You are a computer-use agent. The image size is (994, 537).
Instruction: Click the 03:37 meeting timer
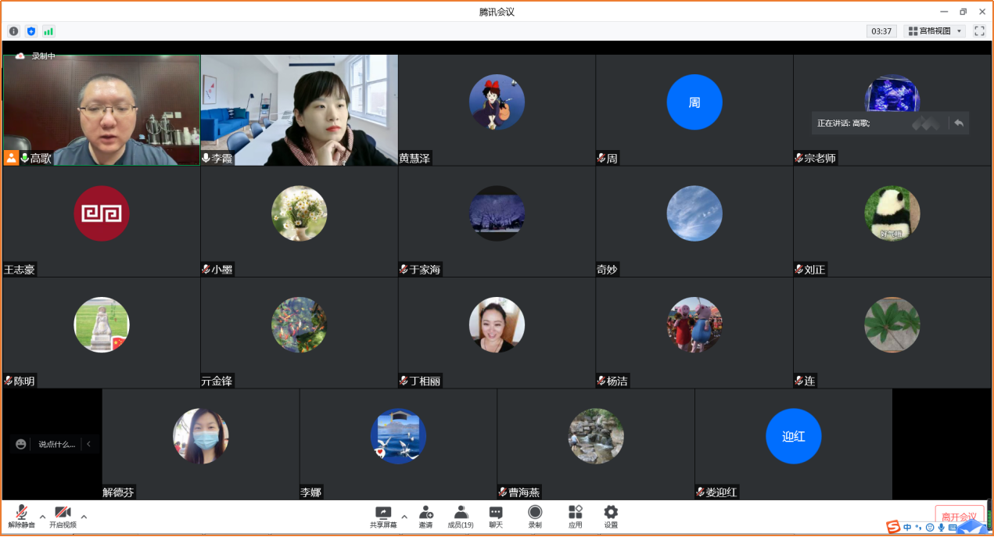[881, 31]
